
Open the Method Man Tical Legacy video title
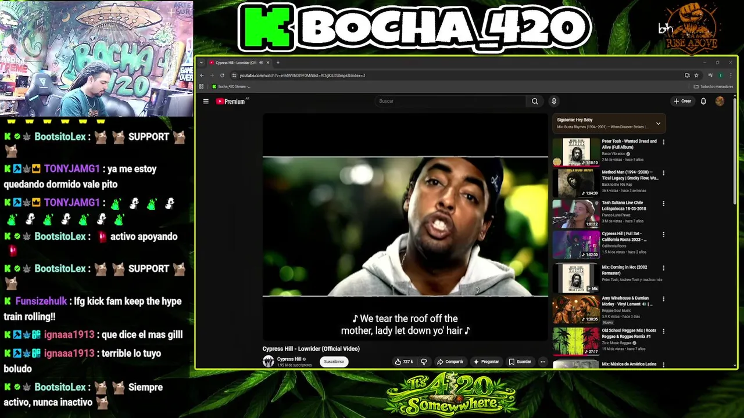630,175
